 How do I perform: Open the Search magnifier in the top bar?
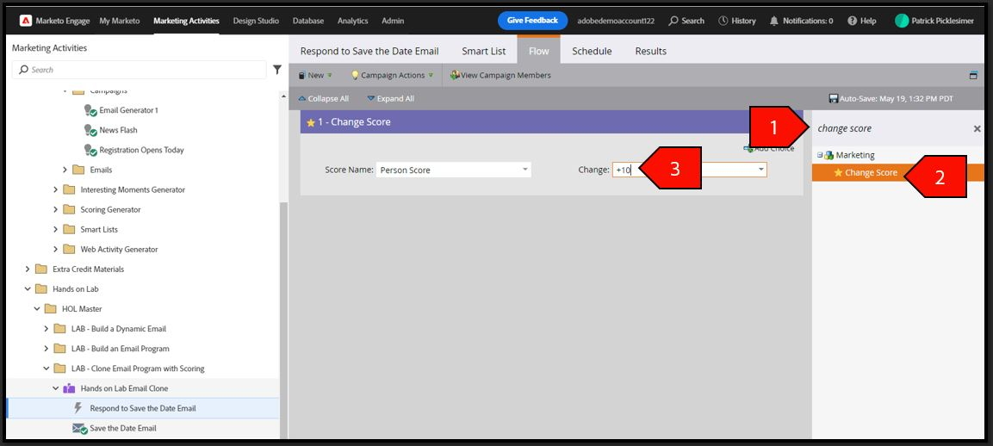(x=673, y=21)
